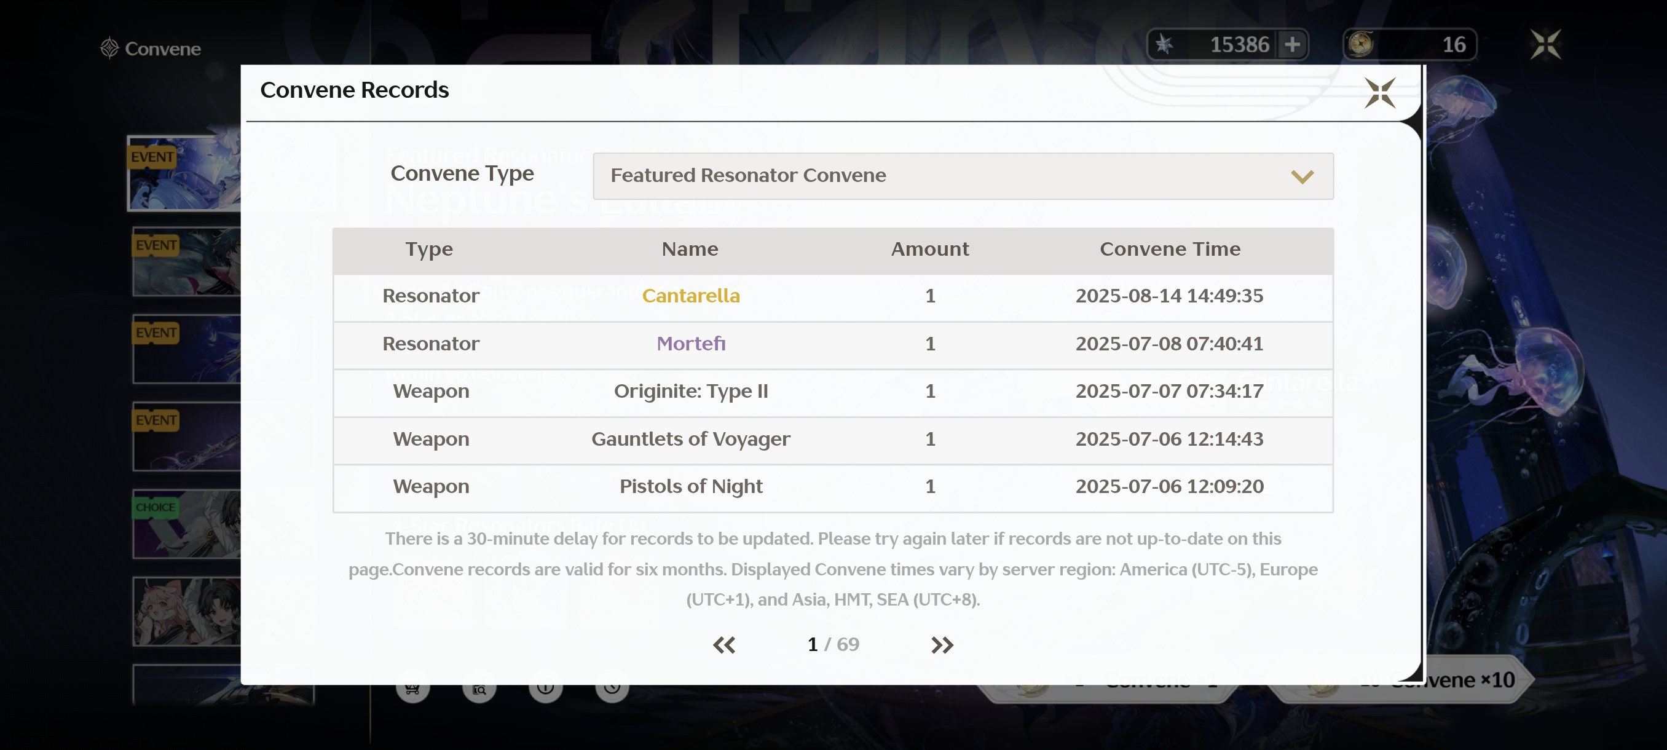
Task: Click the Convene emblem icon top-left
Action: point(109,48)
